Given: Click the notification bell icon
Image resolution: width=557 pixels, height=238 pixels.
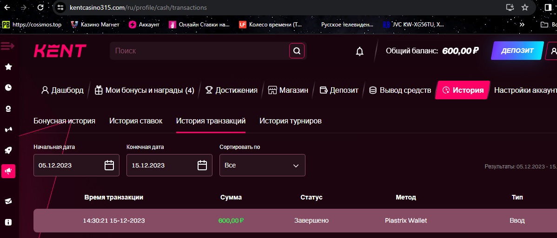Looking at the screenshot, I should tap(359, 51).
